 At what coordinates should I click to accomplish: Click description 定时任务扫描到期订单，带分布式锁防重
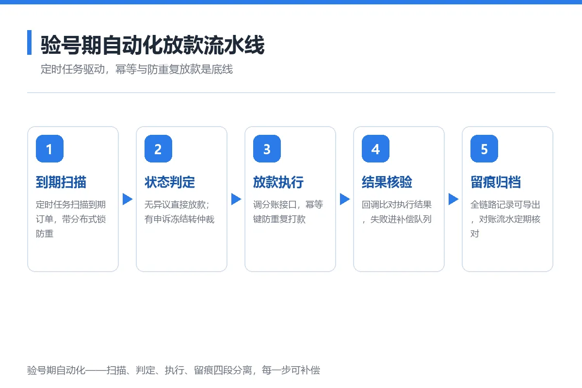[71, 219]
